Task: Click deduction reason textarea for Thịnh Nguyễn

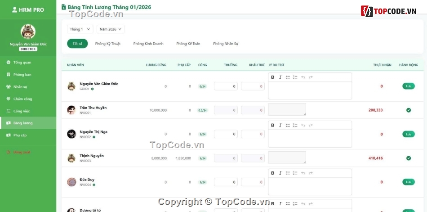Action: coord(287,158)
